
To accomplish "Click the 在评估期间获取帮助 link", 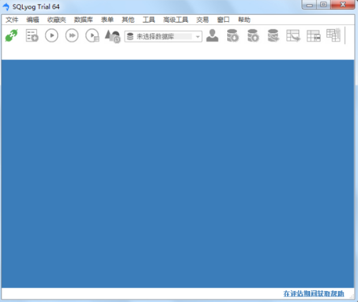I will pyautogui.click(x=313, y=293).
